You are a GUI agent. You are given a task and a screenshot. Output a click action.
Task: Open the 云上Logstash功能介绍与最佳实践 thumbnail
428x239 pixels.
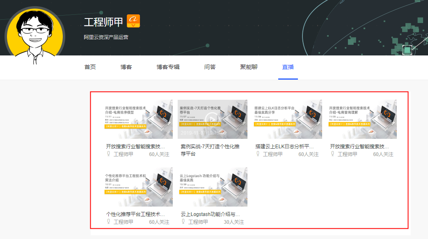(213, 187)
